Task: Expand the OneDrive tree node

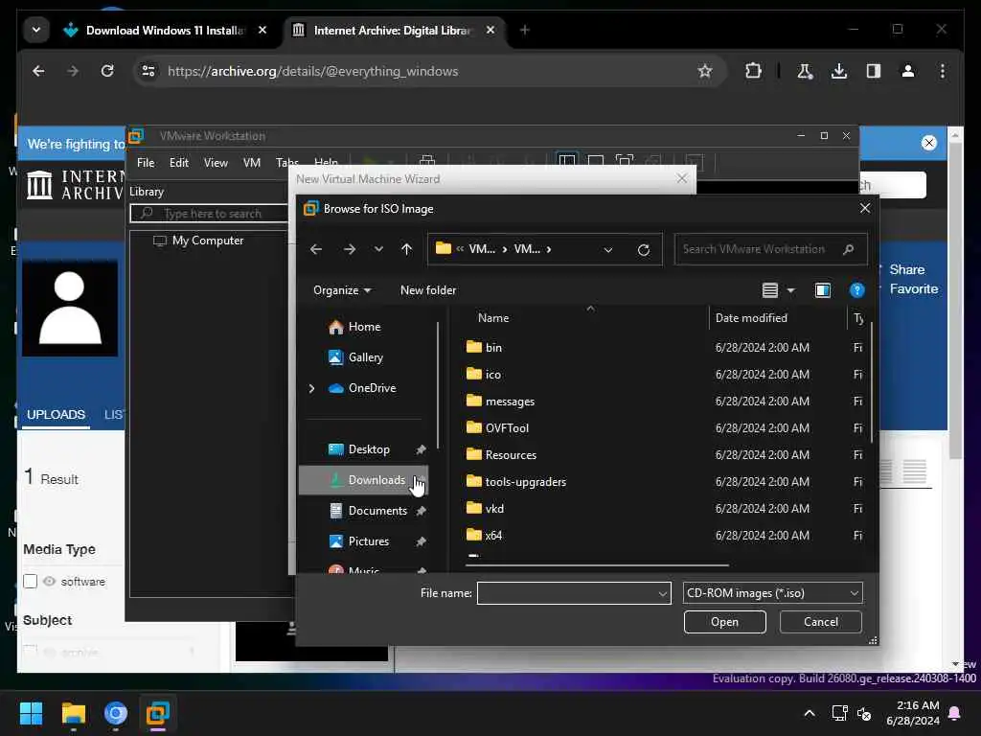Action: pyautogui.click(x=311, y=388)
